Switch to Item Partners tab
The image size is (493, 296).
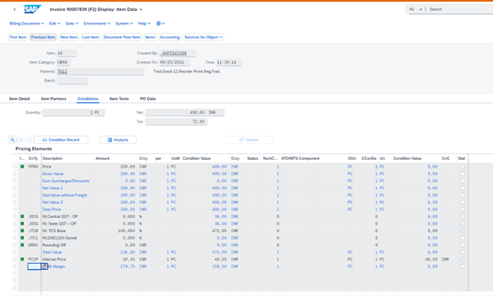coord(54,98)
